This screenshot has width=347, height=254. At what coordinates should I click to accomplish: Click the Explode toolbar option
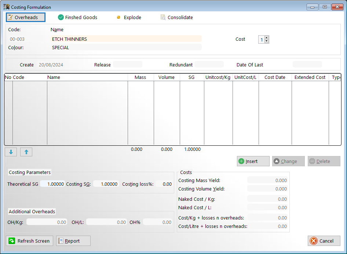tap(129, 17)
